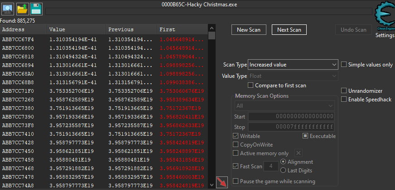Viewport: 395px width, 190px height.
Task: Enable Pause the game while scanning
Action: 274,181
